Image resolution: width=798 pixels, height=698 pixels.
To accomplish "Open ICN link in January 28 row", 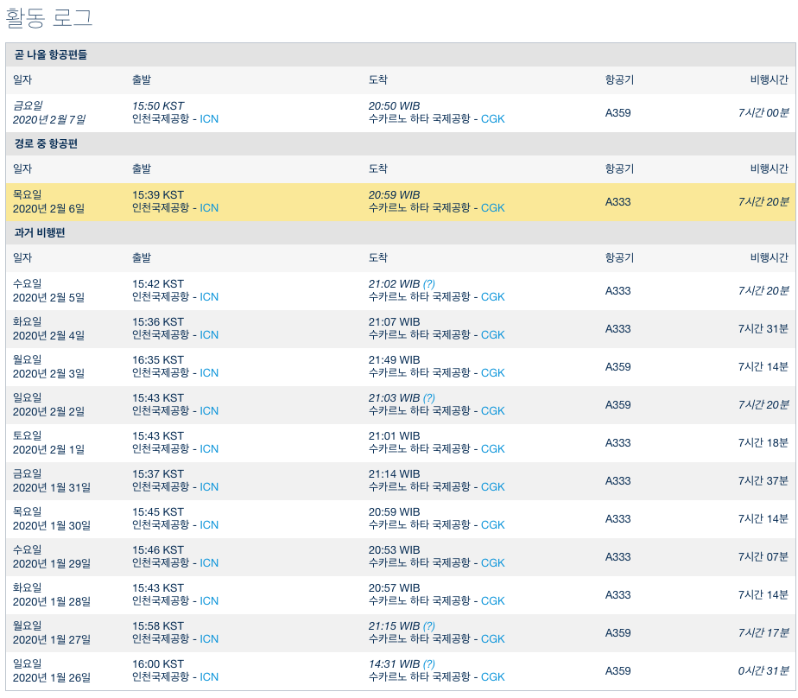I will (209, 601).
